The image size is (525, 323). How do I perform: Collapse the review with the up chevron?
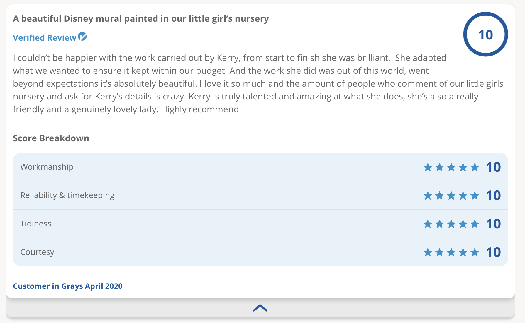(260, 308)
